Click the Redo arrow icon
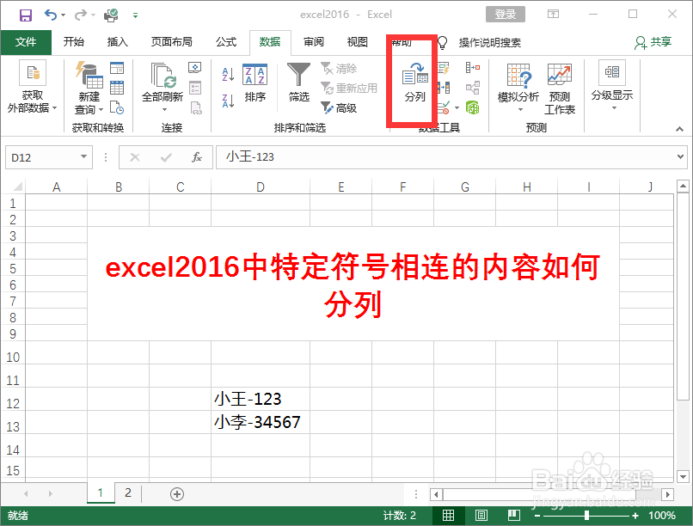The height and width of the screenshot is (526, 693). click(81, 15)
